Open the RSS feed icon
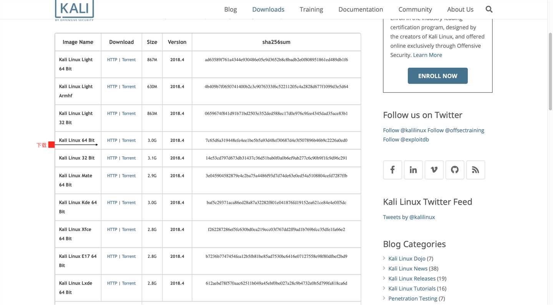This screenshot has width=553, height=305. point(475,170)
